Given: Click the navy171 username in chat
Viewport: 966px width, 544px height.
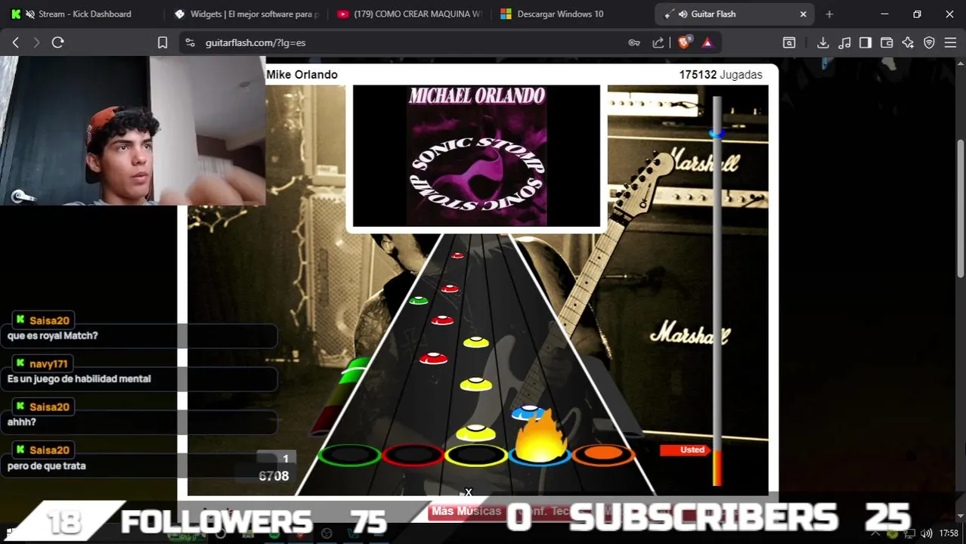Looking at the screenshot, I should click(50, 364).
